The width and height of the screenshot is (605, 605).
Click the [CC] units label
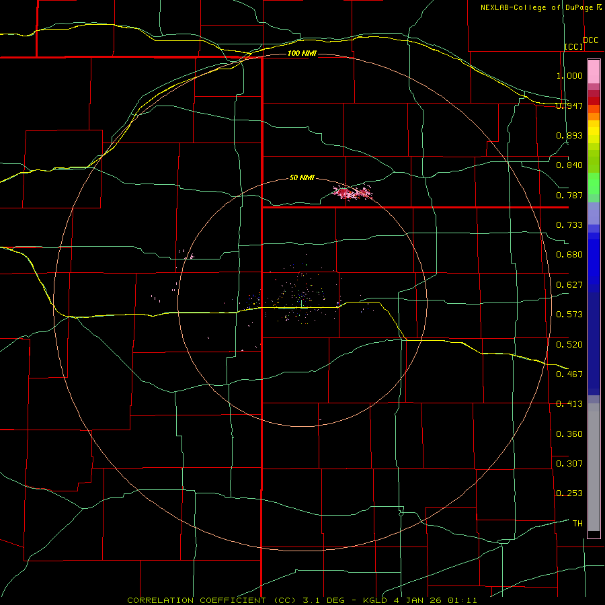(x=574, y=46)
